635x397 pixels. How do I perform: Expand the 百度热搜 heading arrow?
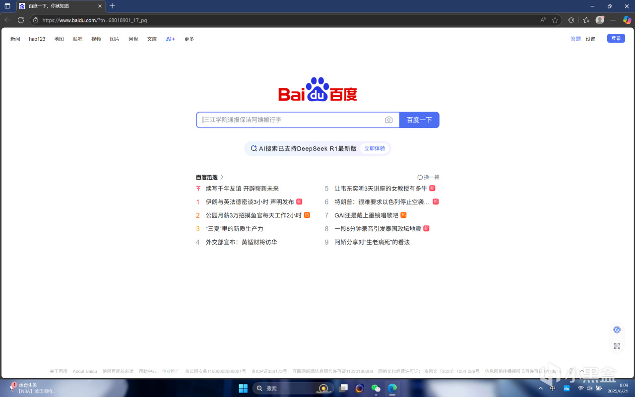click(x=222, y=177)
